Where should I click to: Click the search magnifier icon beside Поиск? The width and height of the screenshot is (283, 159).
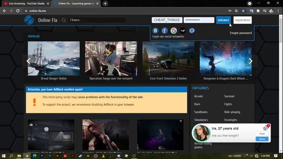pos(64,20)
